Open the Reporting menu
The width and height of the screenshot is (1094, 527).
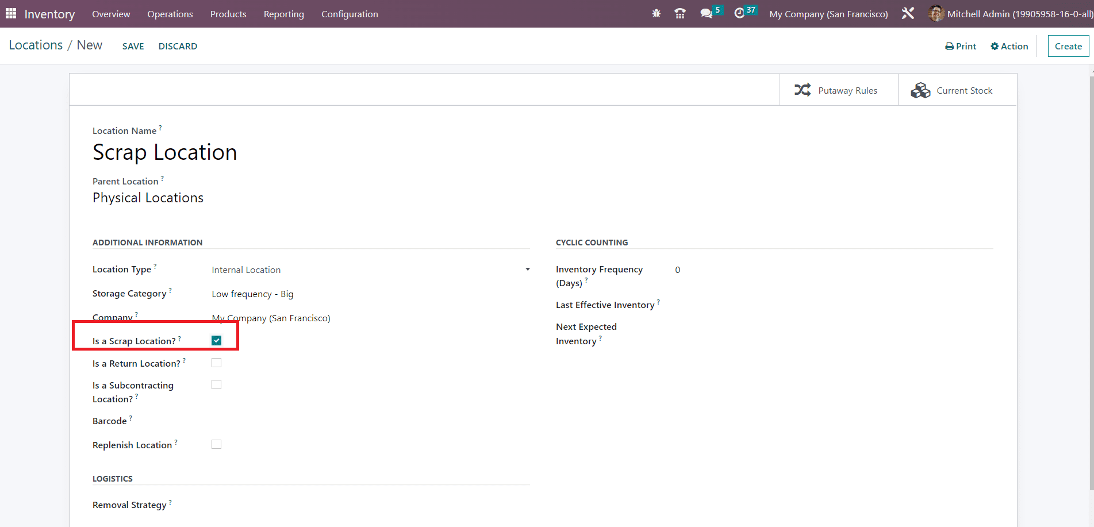pyautogui.click(x=283, y=14)
